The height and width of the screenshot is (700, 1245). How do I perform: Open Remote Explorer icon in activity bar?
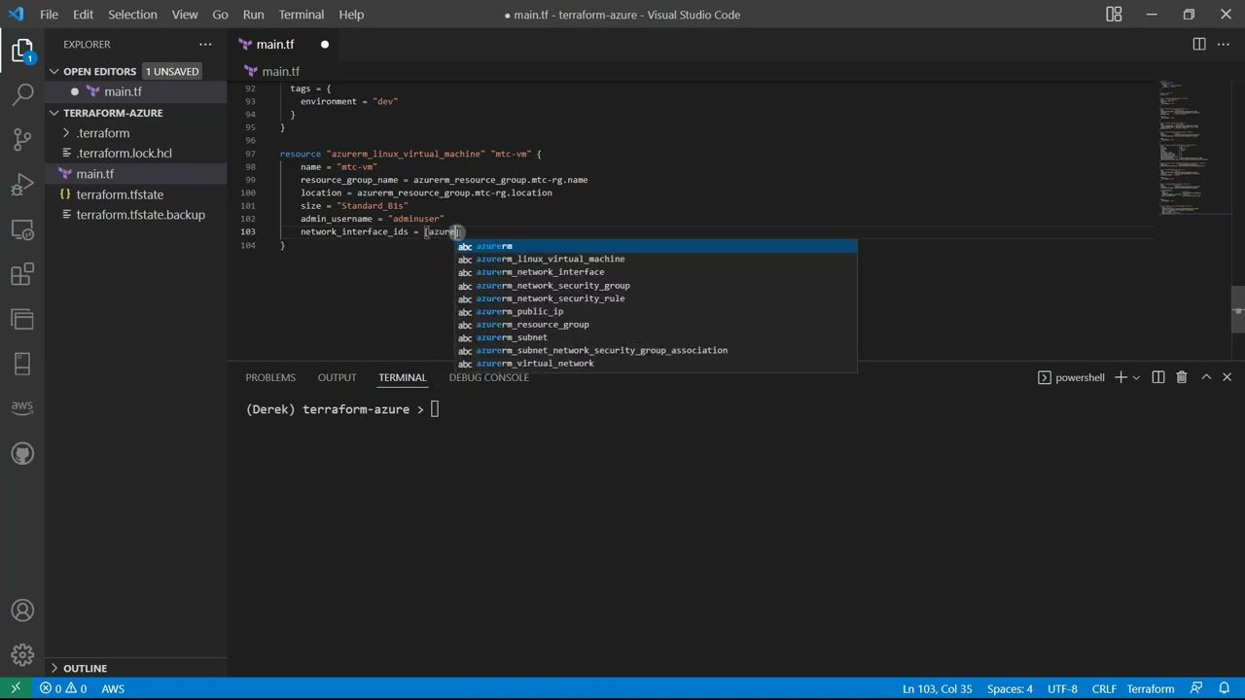[22, 229]
